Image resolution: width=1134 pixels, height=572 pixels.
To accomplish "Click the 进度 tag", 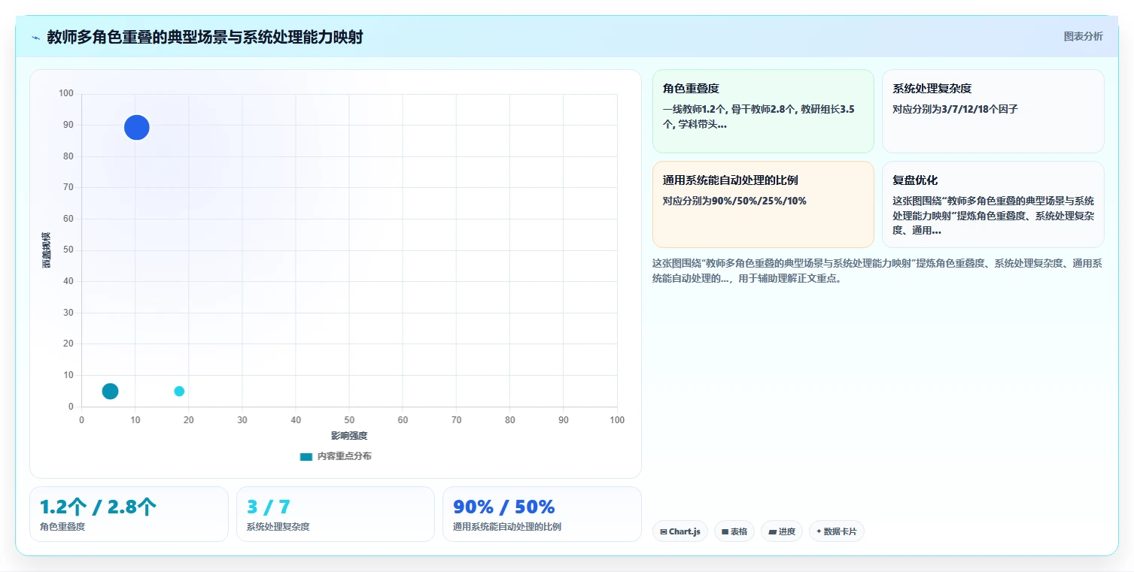I will (782, 531).
